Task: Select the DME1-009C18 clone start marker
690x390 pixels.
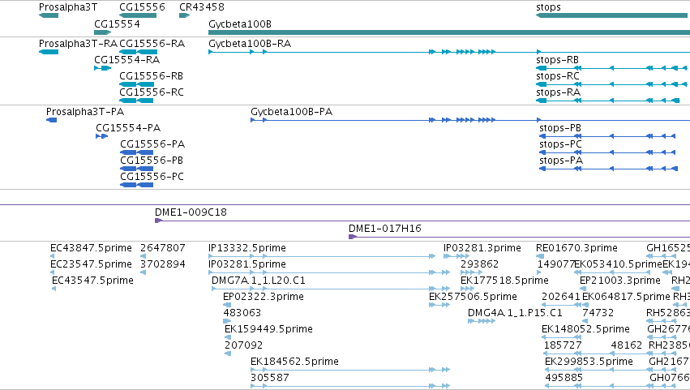Action: (158, 221)
